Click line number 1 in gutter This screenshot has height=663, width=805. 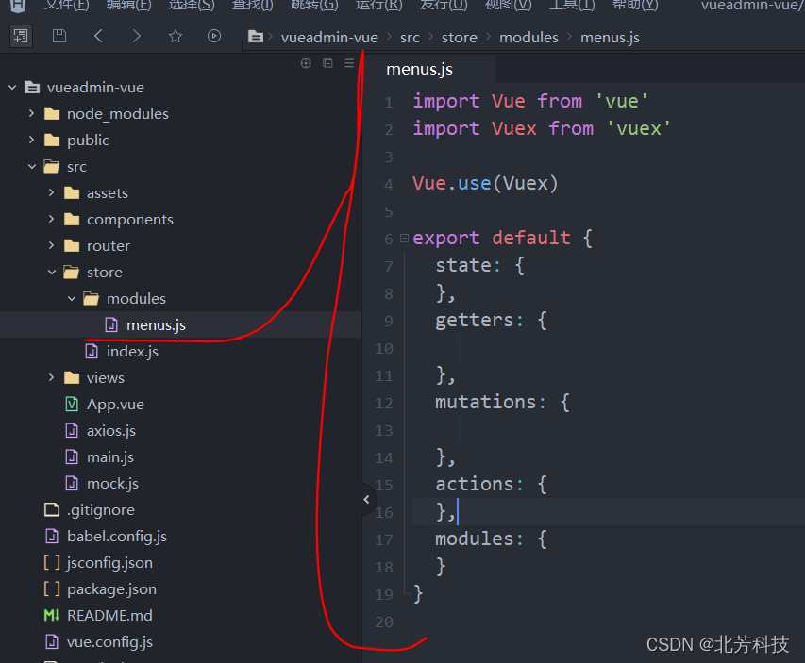tap(389, 102)
